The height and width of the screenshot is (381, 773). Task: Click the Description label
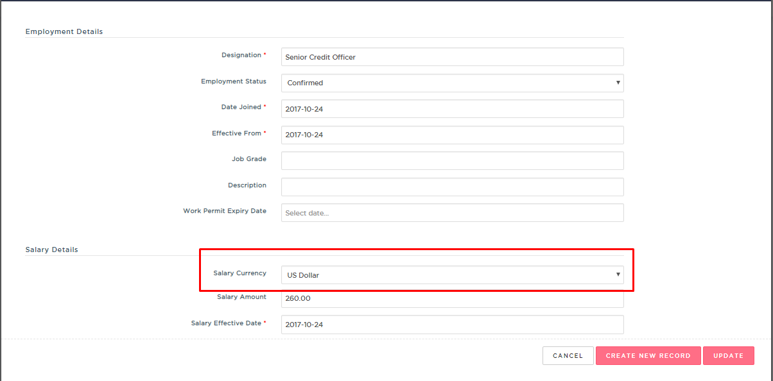click(x=247, y=185)
